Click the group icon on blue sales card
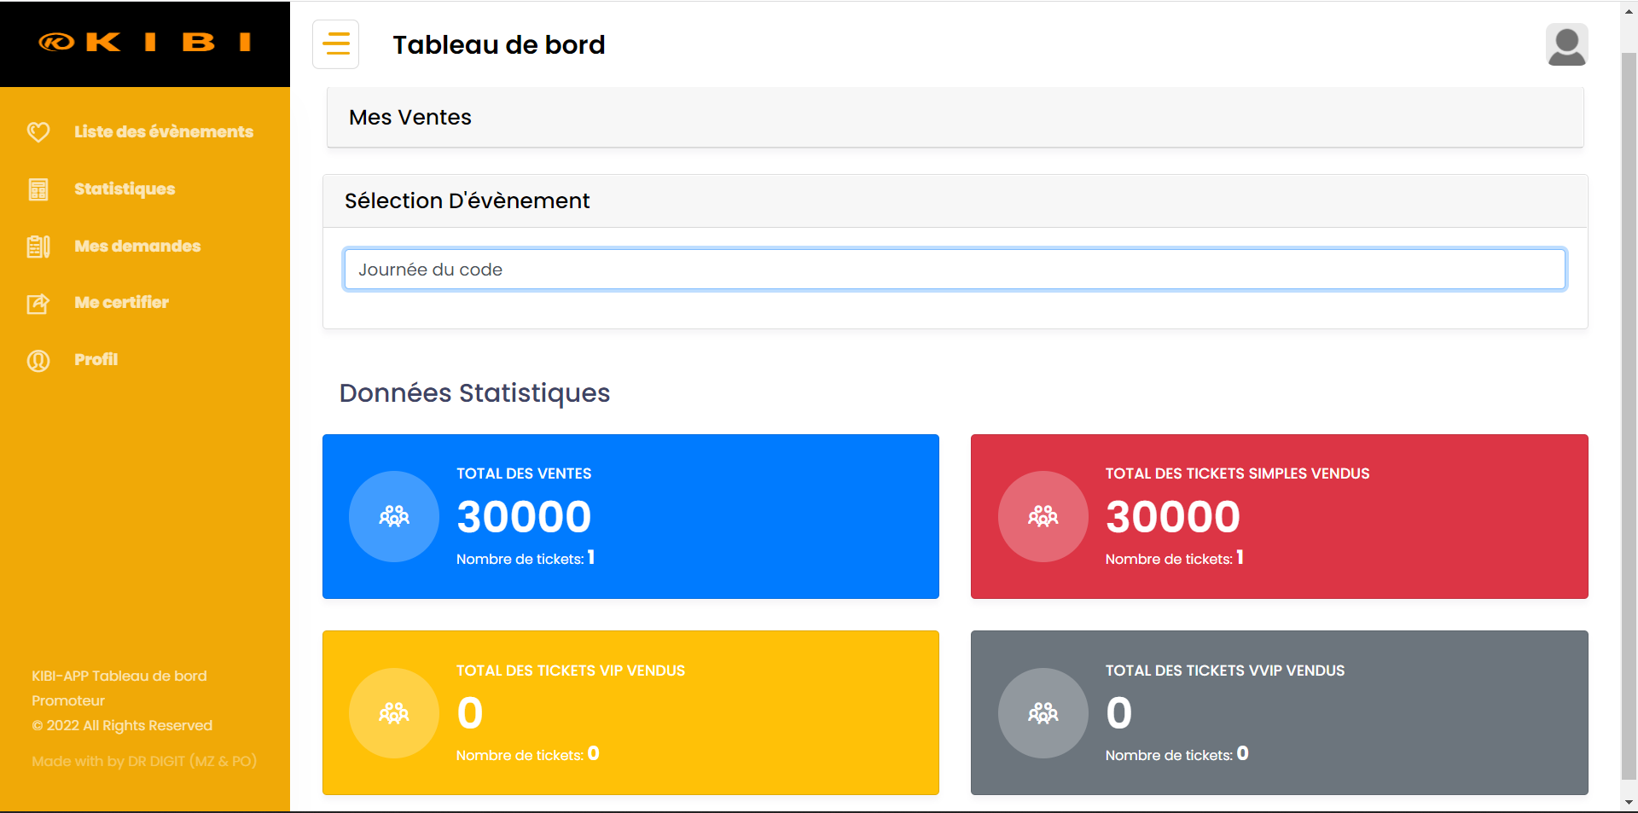Image resolution: width=1638 pixels, height=813 pixels. coord(394,517)
